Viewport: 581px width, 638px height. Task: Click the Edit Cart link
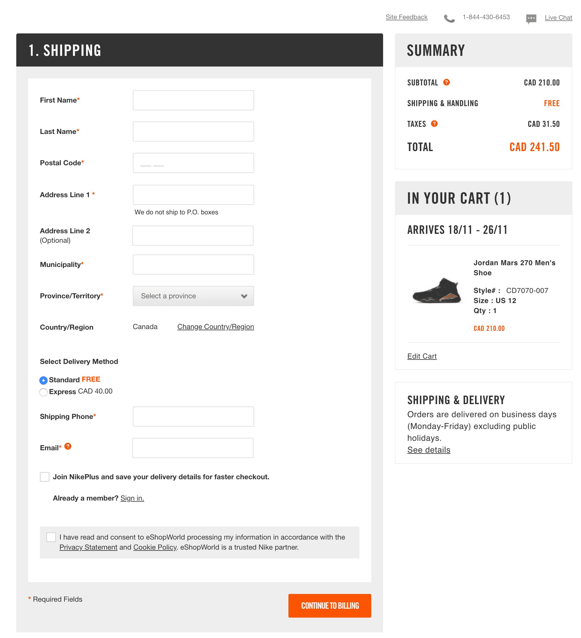point(422,356)
